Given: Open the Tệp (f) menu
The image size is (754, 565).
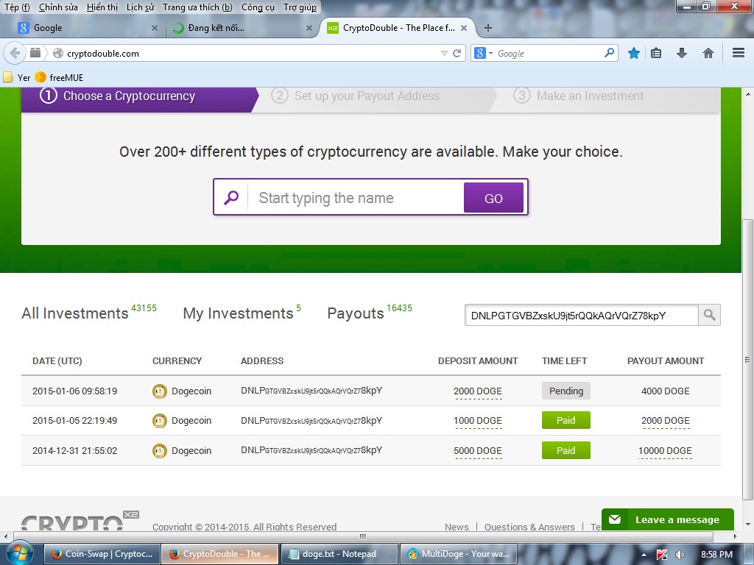Looking at the screenshot, I should click(x=17, y=7).
